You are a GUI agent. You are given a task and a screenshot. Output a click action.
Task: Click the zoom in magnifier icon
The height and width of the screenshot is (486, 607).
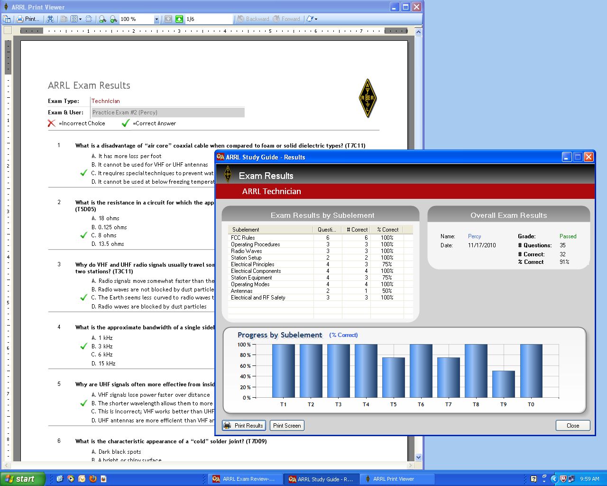[113, 19]
